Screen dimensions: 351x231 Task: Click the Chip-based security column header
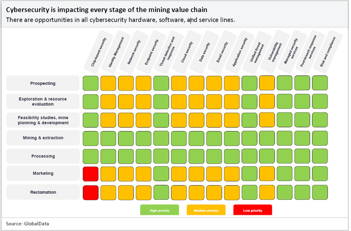(x=99, y=52)
